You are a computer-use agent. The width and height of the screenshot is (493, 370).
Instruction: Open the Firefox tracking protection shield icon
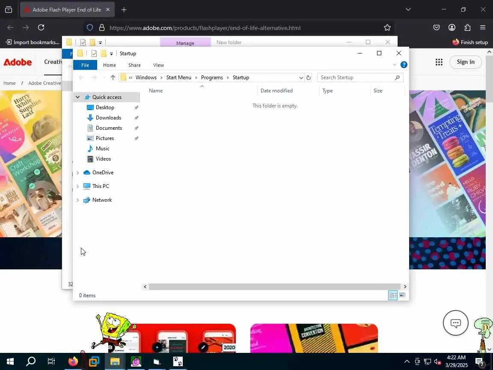pos(90,28)
